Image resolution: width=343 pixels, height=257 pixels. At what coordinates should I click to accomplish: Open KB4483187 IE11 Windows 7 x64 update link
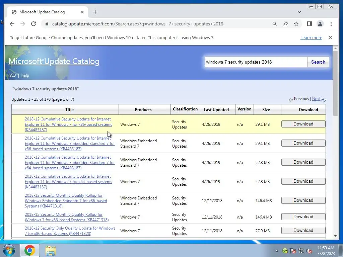coord(68,182)
